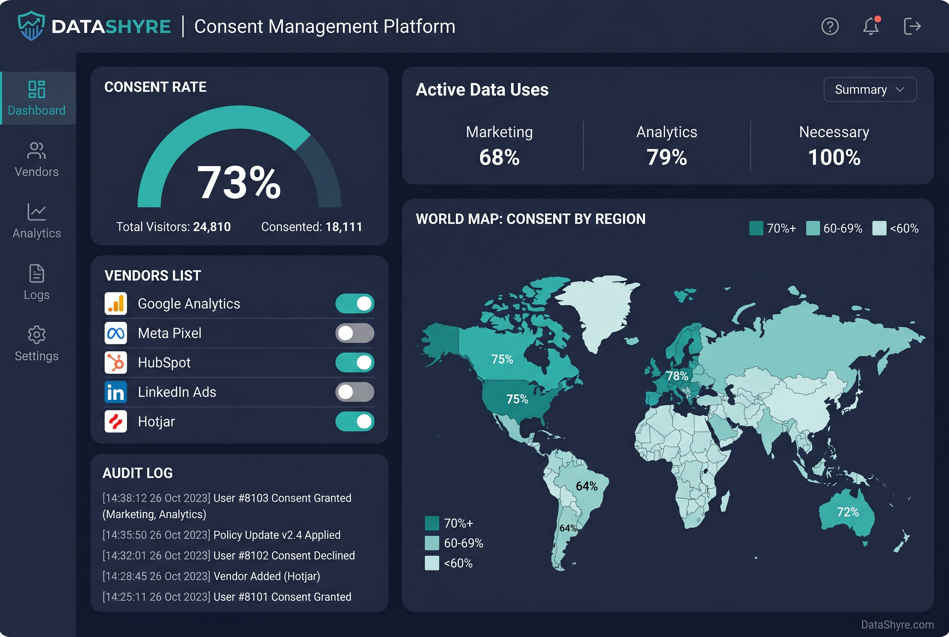This screenshot has height=637, width=949.
Task: Click Europe's 78% label on the map
Action: (x=677, y=376)
